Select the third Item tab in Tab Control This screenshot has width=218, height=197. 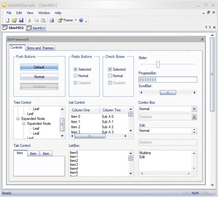[x=46, y=154]
